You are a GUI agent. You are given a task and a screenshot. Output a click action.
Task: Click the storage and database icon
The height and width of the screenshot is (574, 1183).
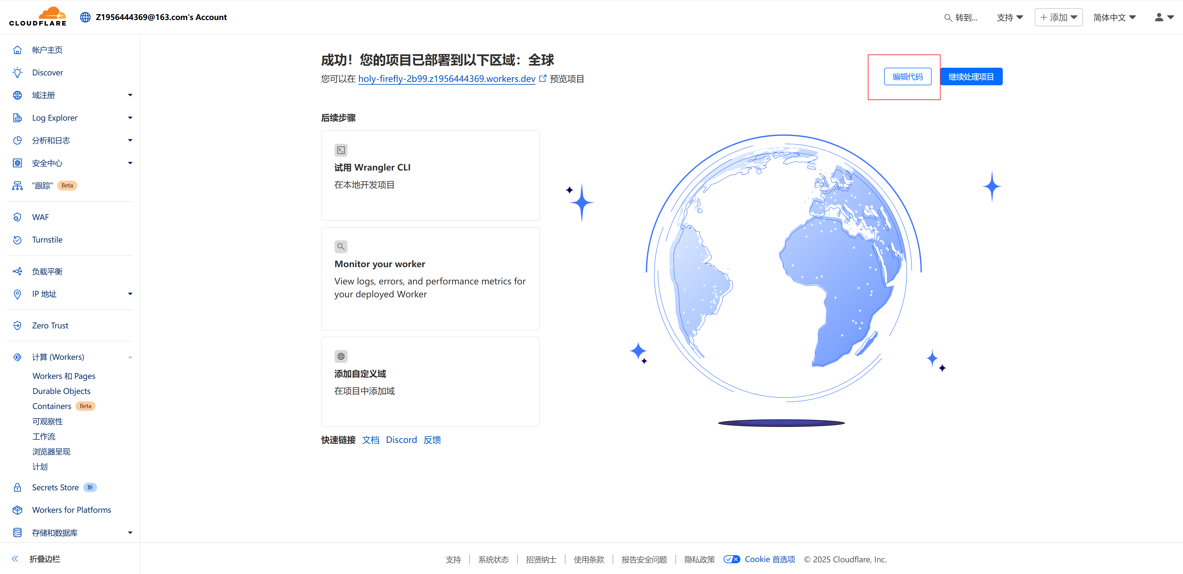[x=18, y=533]
